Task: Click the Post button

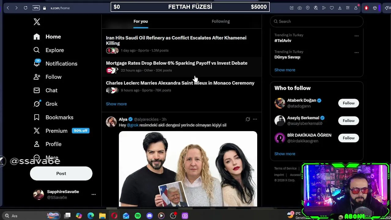Action: [61, 174]
